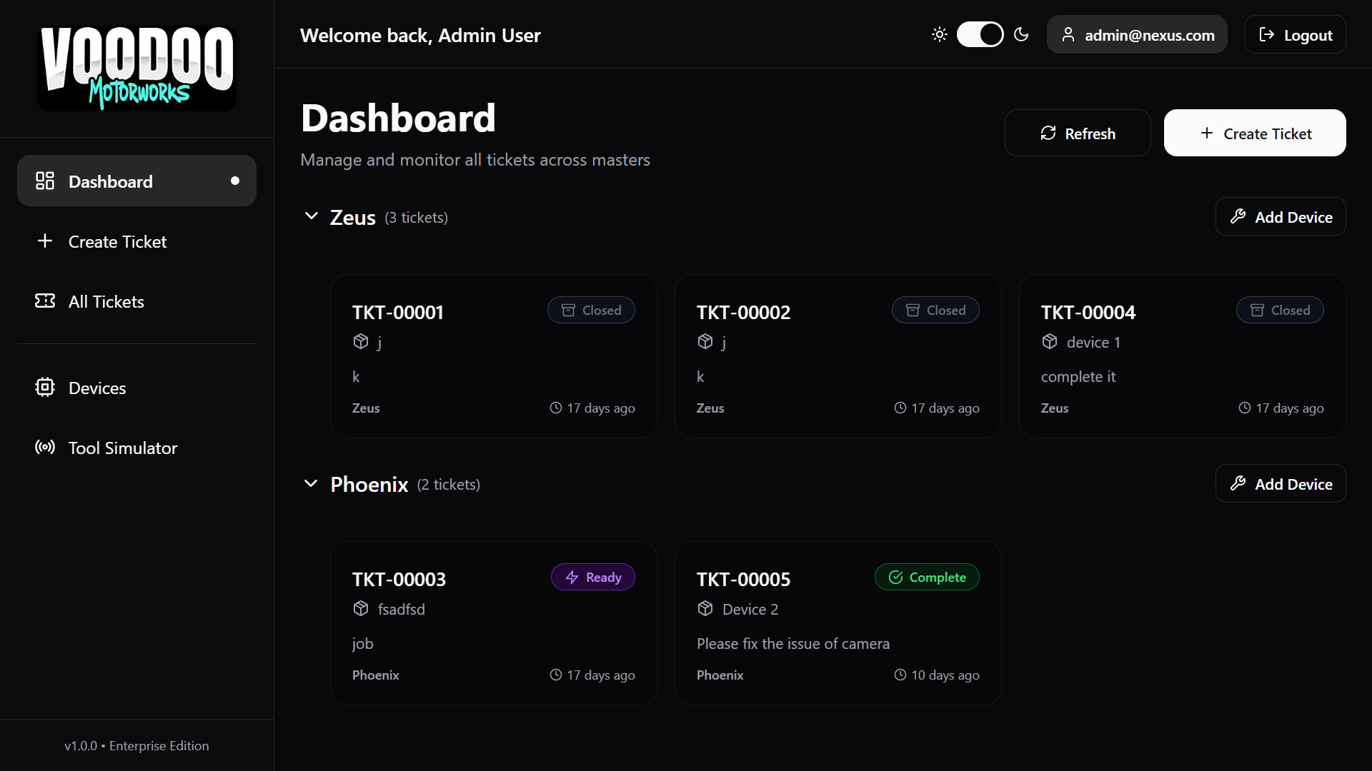Click the Tool Simulator broadcast icon
This screenshot has width=1372, height=771.
[44, 448]
